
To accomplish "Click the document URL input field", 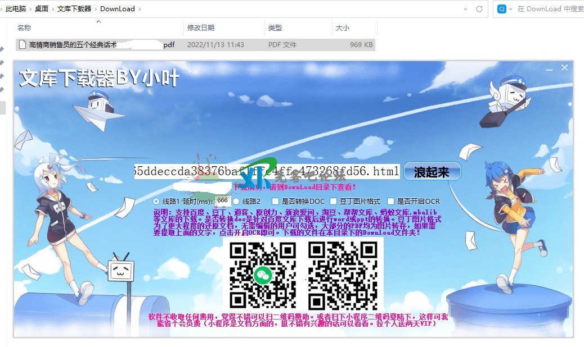I will pyautogui.click(x=267, y=171).
